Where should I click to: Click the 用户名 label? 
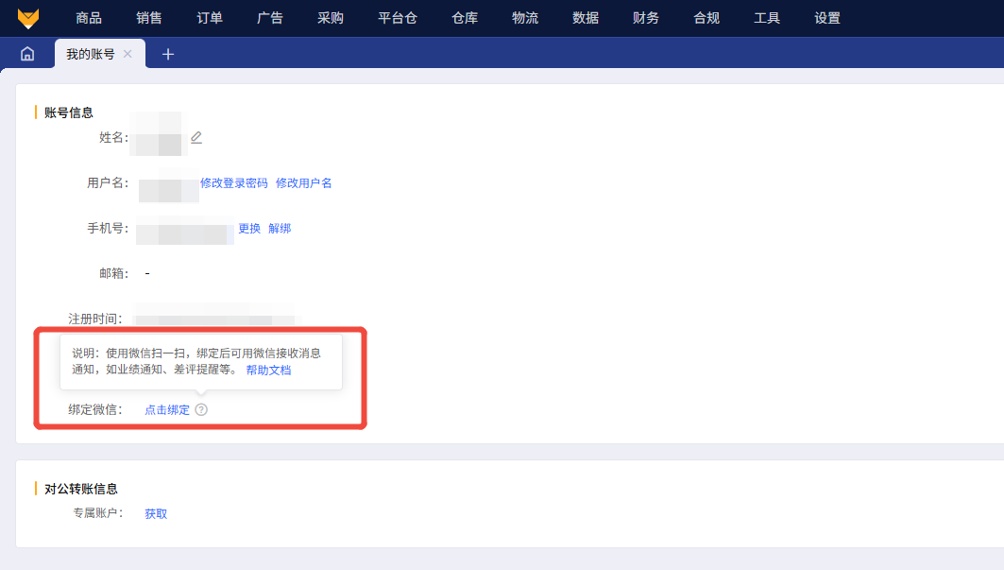pyautogui.click(x=108, y=183)
